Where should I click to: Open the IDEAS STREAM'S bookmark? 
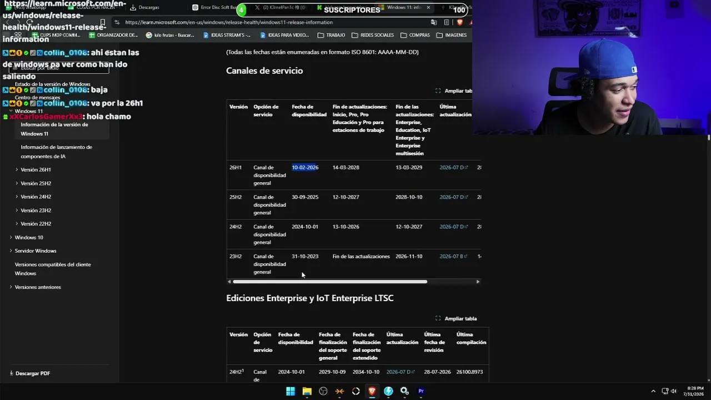pyautogui.click(x=227, y=35)
